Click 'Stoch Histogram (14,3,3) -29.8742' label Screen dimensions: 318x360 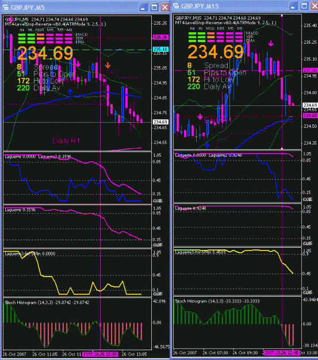click(47, 302)
